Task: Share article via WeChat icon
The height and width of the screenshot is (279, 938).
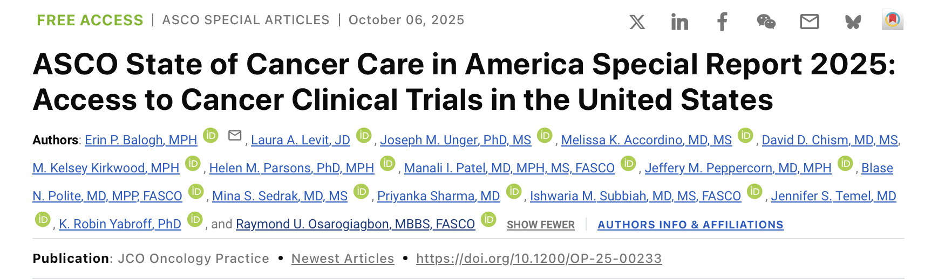Action: [x=766, y=22]
